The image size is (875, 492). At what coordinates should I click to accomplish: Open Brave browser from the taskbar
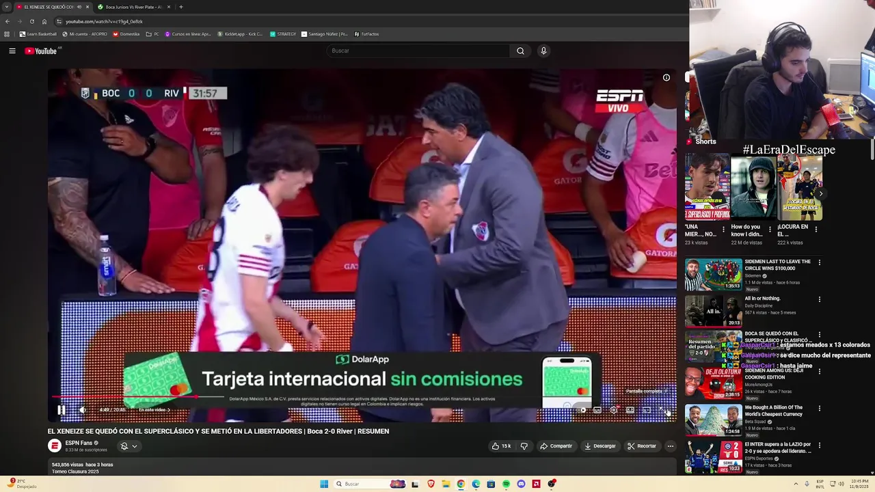pyautogui.click(x=431, y=484)
